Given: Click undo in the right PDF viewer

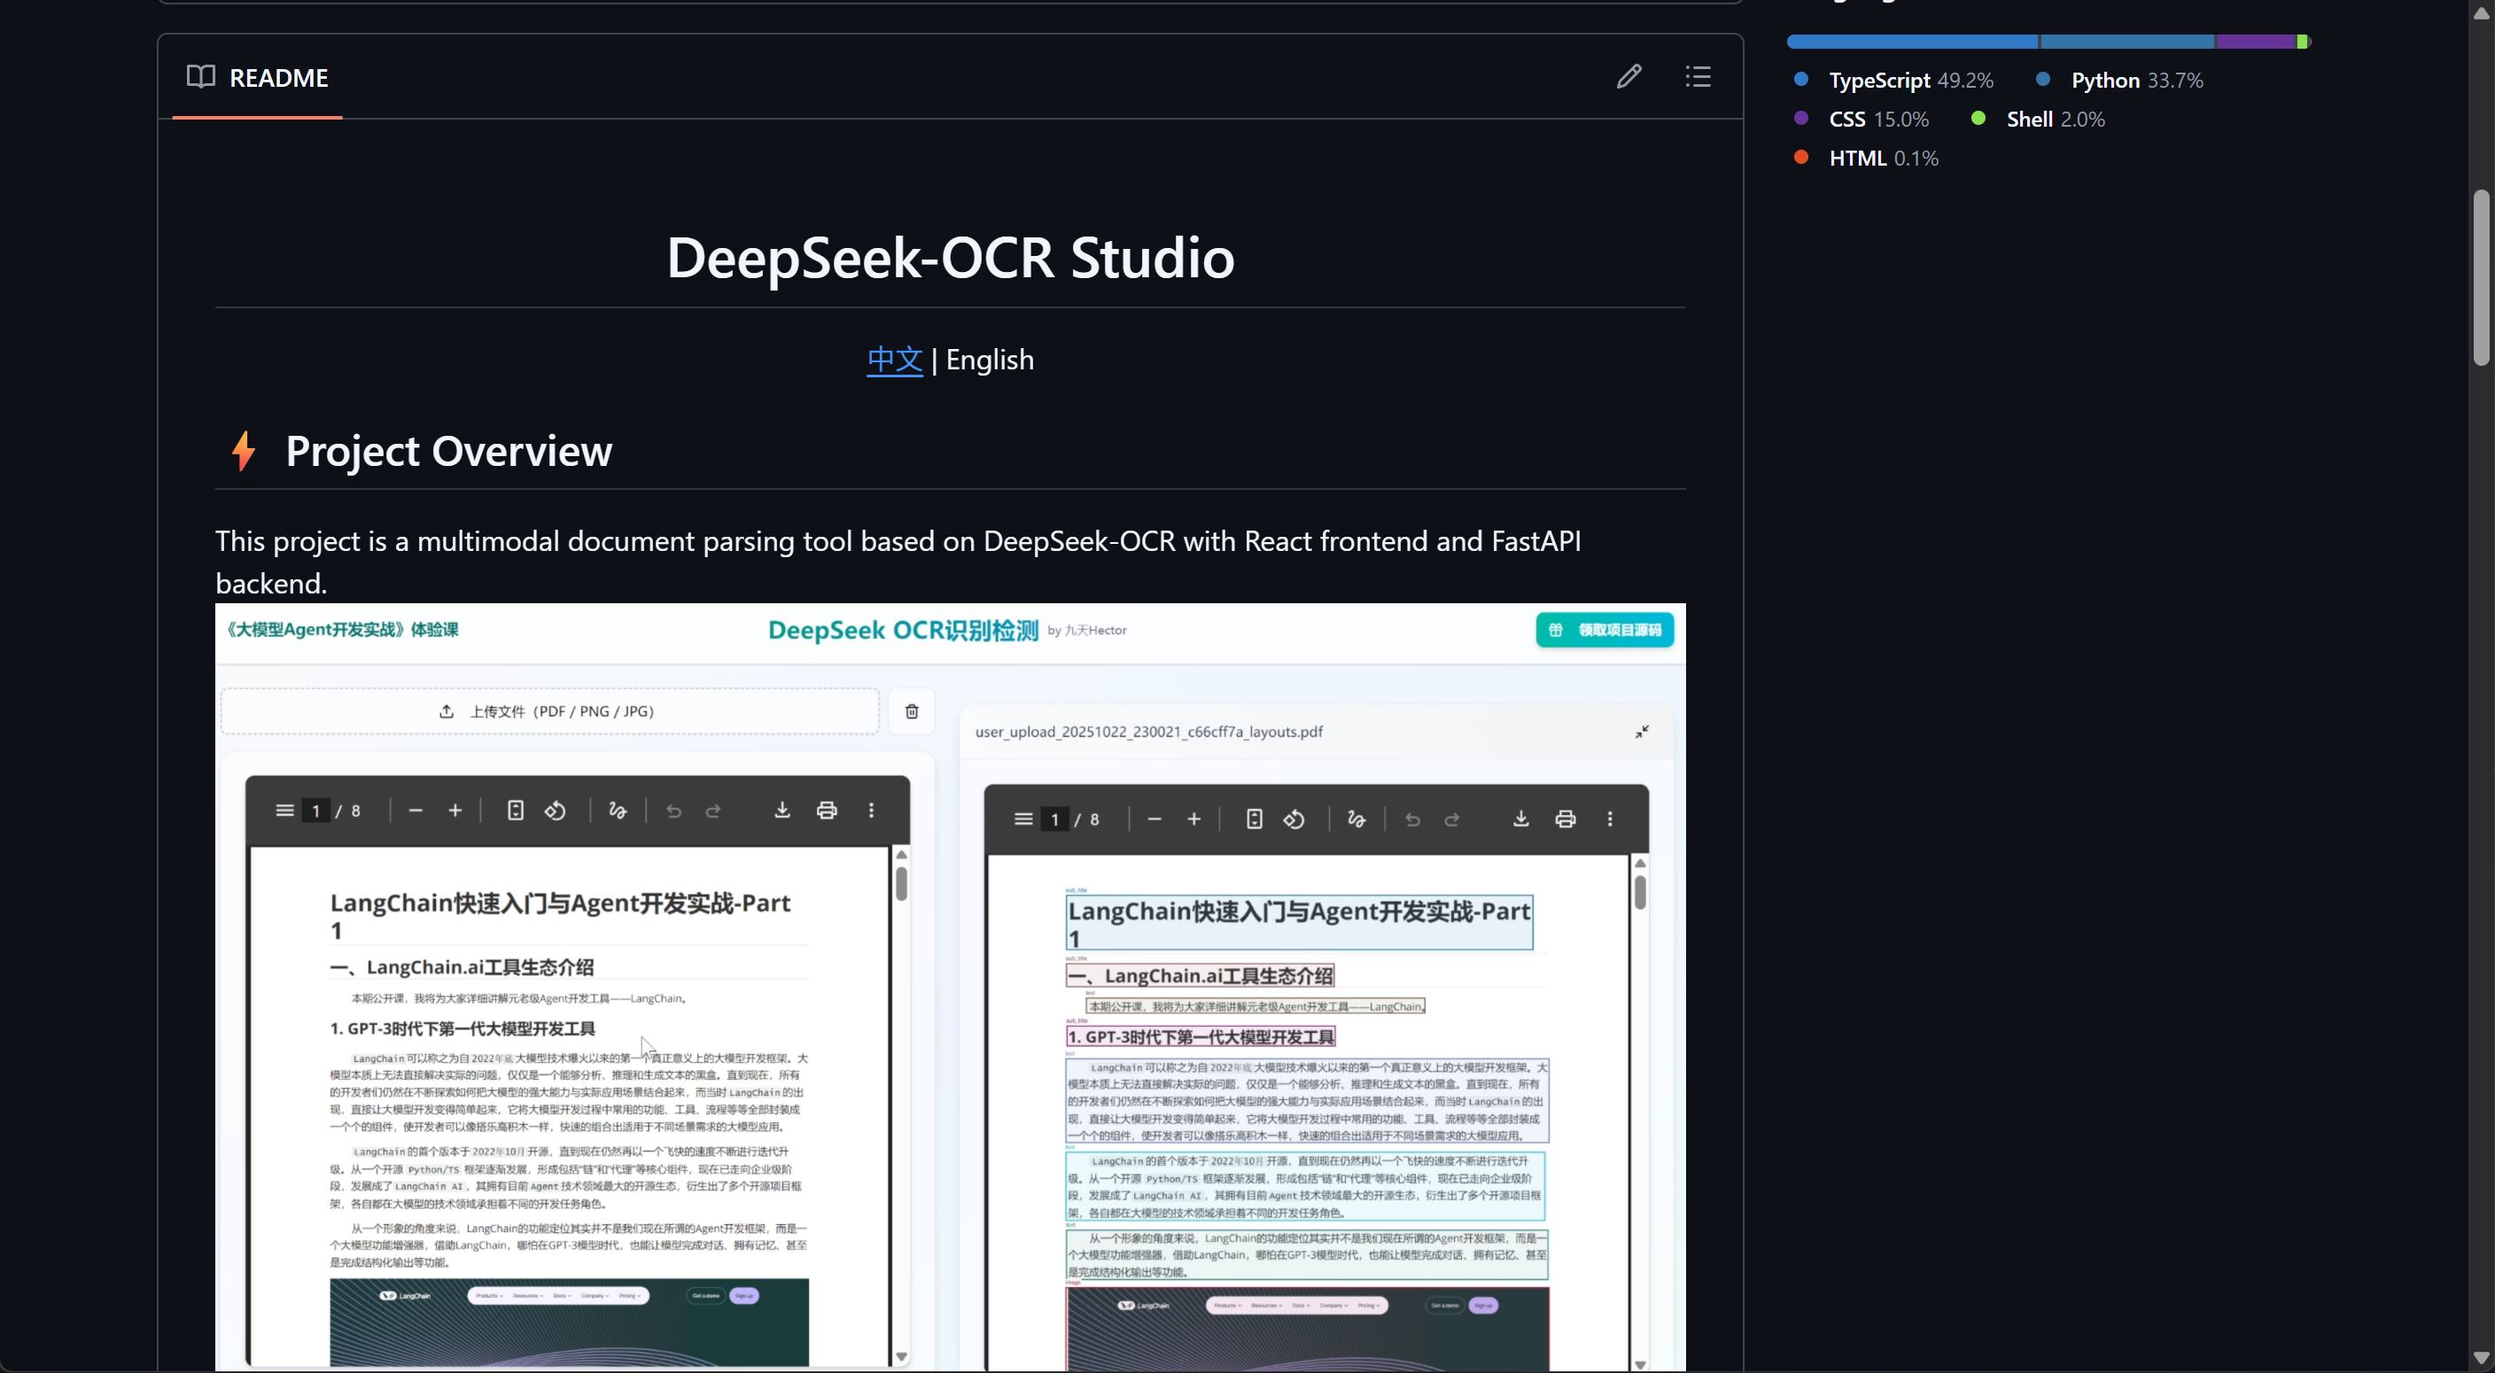Looking at the screenshot, I should (1413, 819).
